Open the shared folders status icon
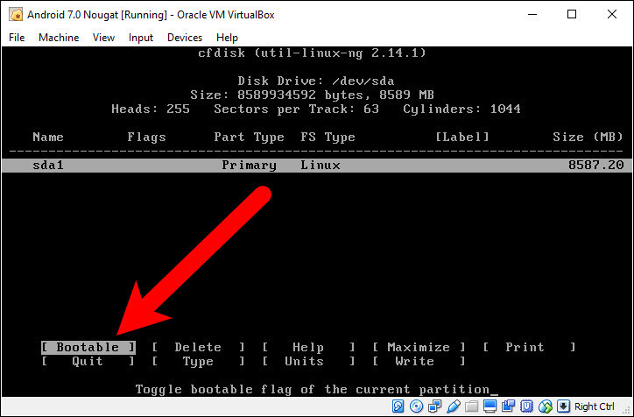This screenshot has height=417, width=634. pyautogui.click(x=471, y=406)
